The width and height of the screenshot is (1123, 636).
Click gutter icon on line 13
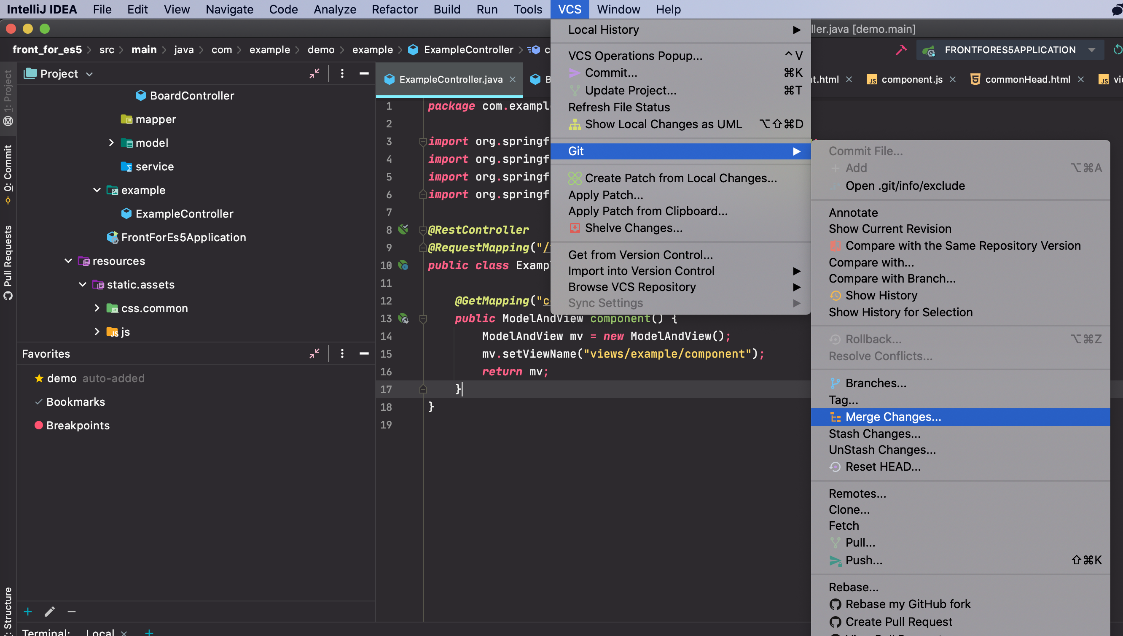[x=403, y=318]
